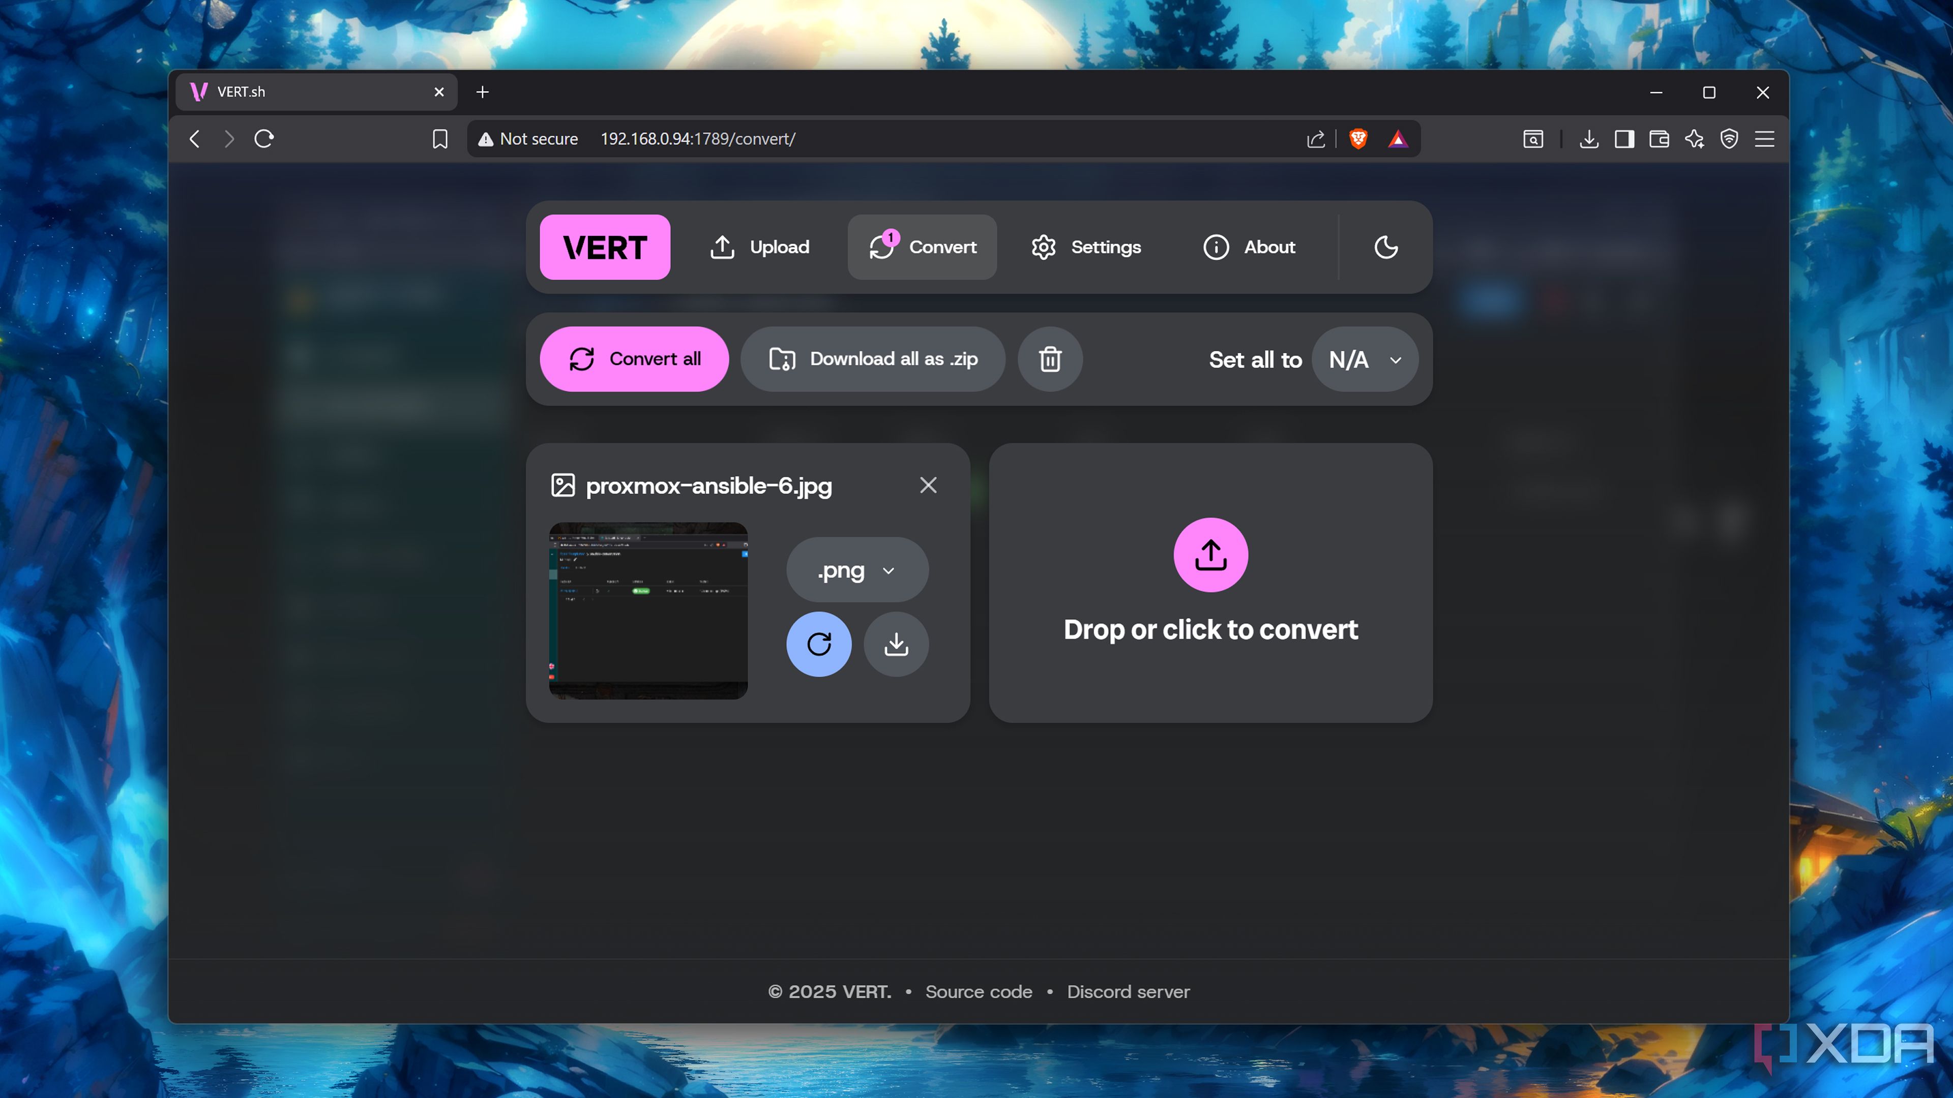Toggle the browser sidebar panel
This screenshot has width=1953, height=1098.
(1624, 139)
